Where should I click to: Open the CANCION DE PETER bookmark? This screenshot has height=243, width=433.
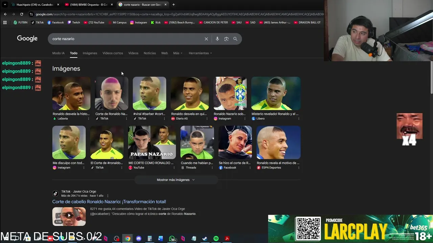[213, 22]
